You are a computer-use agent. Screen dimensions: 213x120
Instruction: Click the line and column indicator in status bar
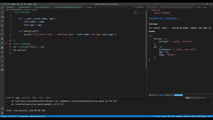(157, 116)
